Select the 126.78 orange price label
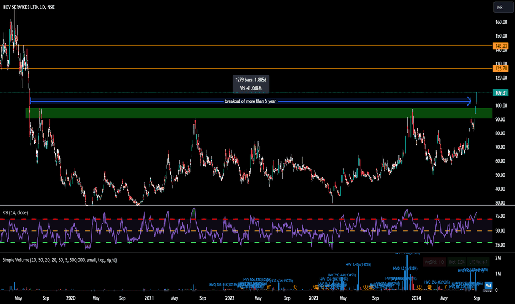The height and width of the screenshot is (304, 515). coord(501,69)
